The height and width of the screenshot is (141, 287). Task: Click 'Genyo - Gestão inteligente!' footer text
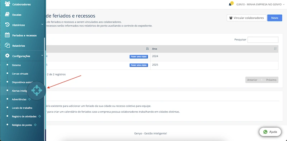pos(150,133)
